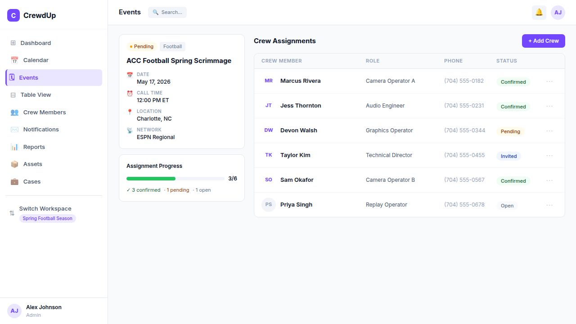Click the Reports bar chart icon
This screenshot has height=324, width=576.
pos(14,147)
